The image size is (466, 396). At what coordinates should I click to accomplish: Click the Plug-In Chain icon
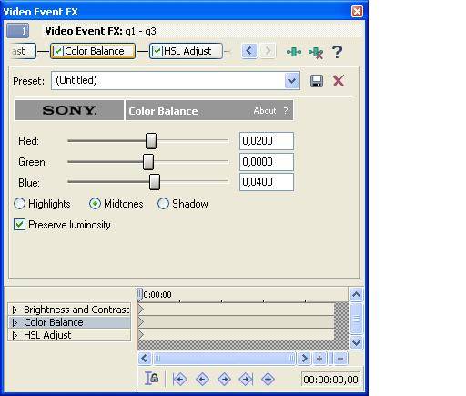click(294, 52)
